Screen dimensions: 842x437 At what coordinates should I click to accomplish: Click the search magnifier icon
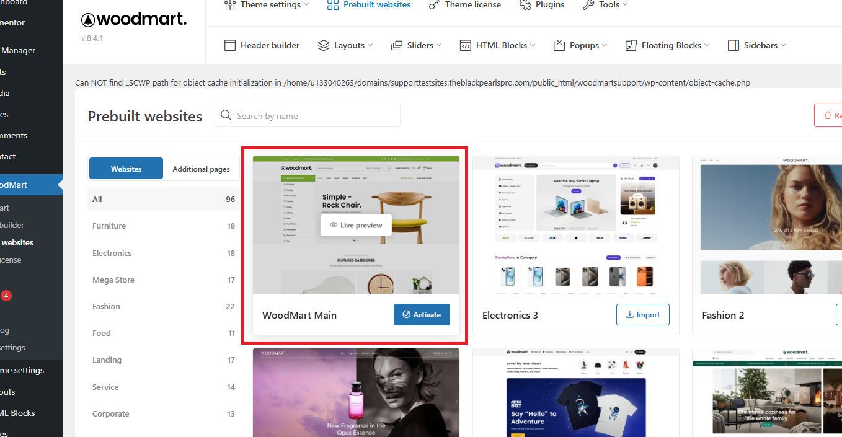click(226, 116)
